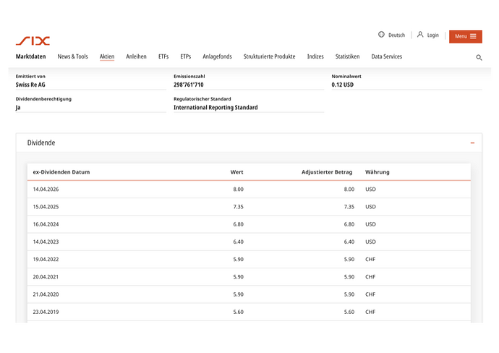Click the SIX logo
The height and width of the screenshot is (353, 499).
pyautogui.click(x=33, y=41)
